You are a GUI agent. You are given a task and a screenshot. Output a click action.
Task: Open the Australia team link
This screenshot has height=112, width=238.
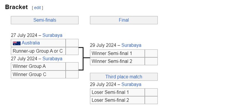[31, 43]
